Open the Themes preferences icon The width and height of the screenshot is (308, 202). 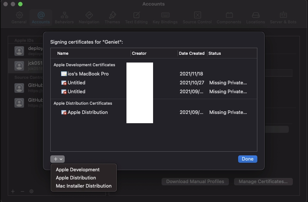[x=112, y=17]
